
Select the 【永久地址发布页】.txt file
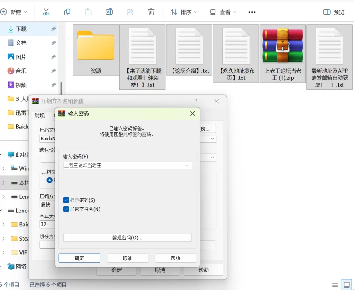[236, 53]
